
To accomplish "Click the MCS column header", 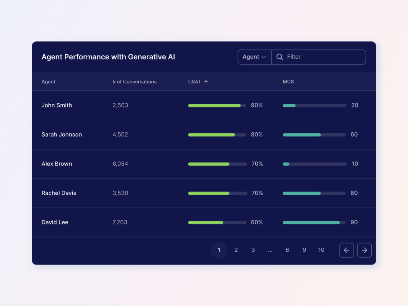I will click(x=288, y=82).
